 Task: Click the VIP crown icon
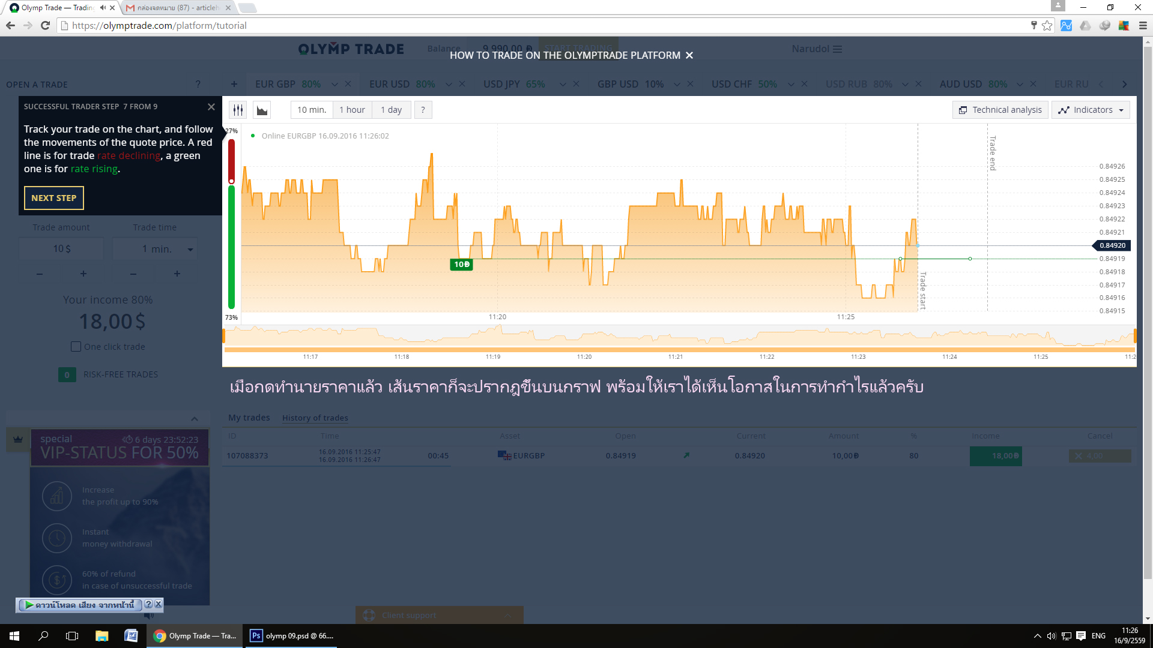18,439
